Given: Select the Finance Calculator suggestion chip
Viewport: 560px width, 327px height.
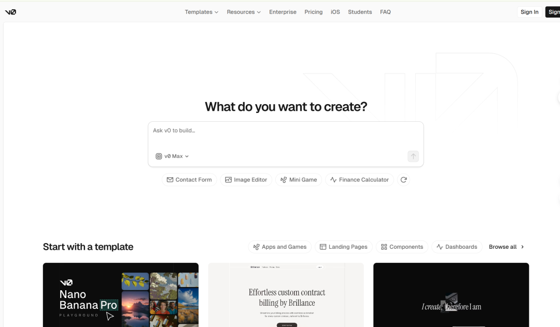Looking at the screenshot, I should 359,180.
